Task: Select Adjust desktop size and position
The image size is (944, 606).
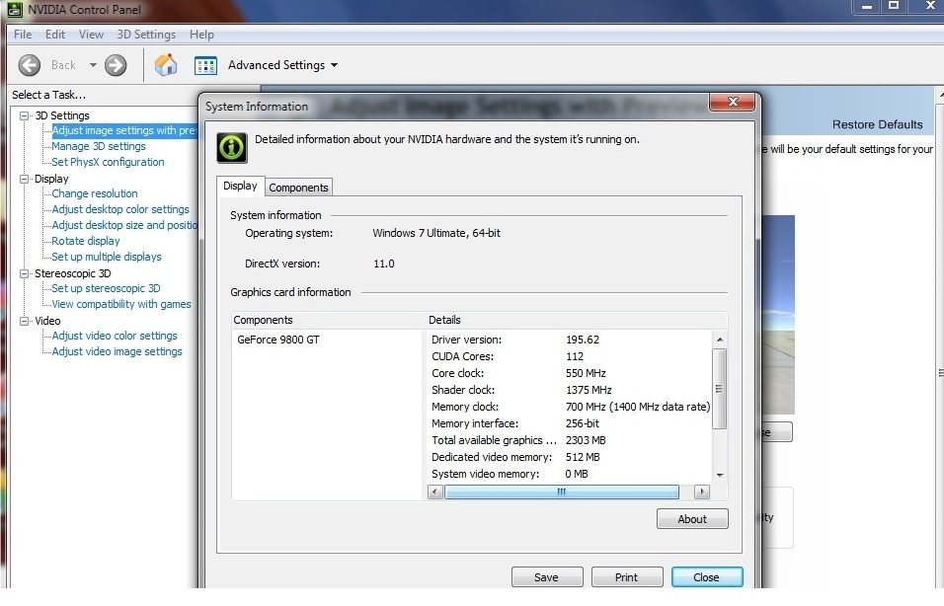Action: pos(124,224)
